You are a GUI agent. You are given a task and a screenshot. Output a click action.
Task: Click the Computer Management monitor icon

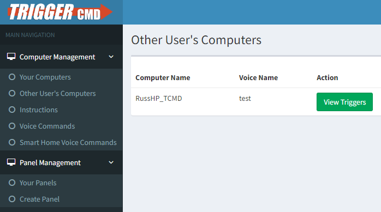11,57
